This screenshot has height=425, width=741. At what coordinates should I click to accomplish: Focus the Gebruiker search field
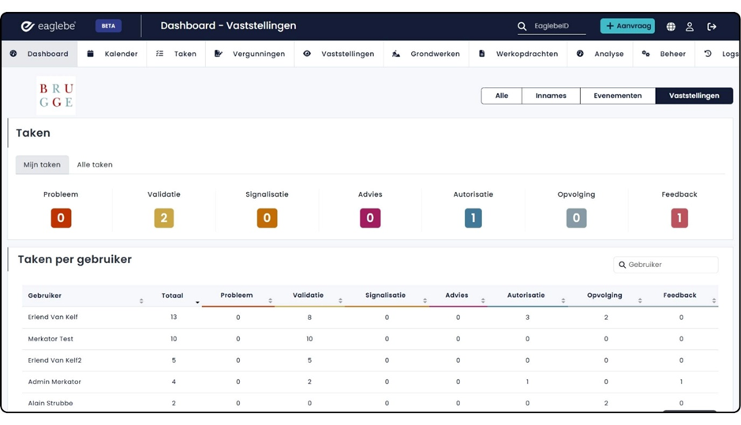(x=665, y=265)
